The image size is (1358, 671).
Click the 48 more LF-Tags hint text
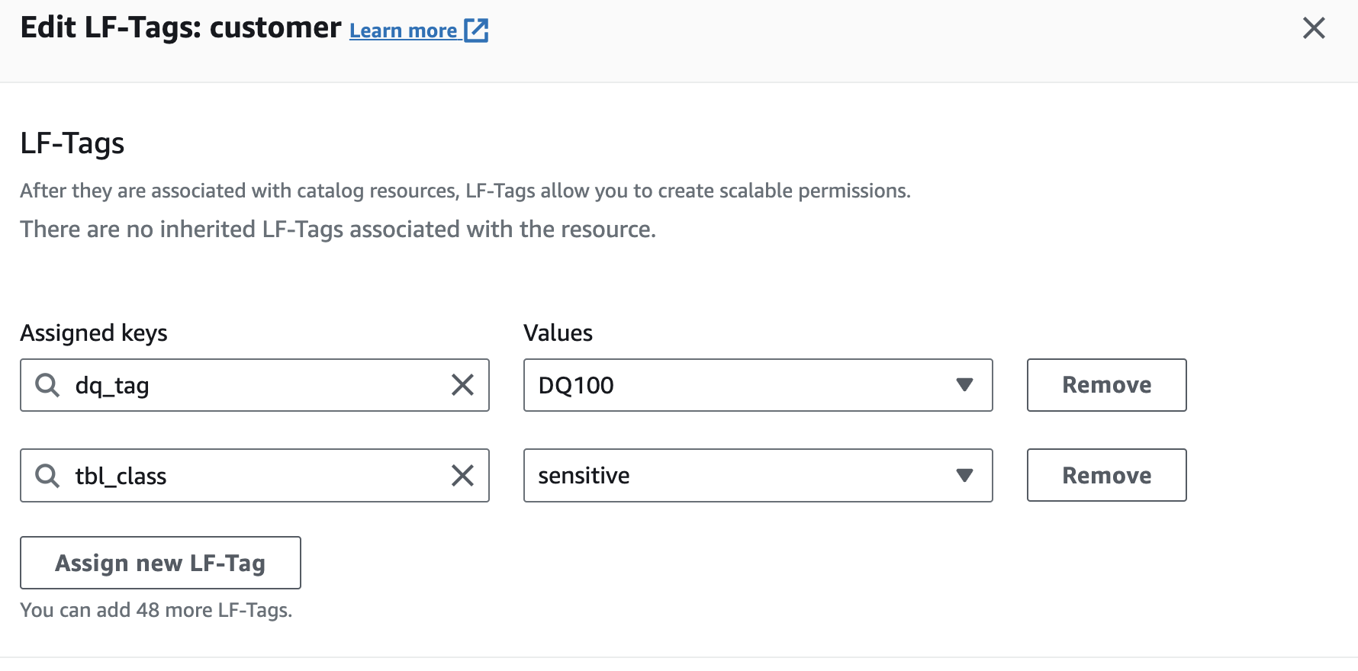point(156,610)
